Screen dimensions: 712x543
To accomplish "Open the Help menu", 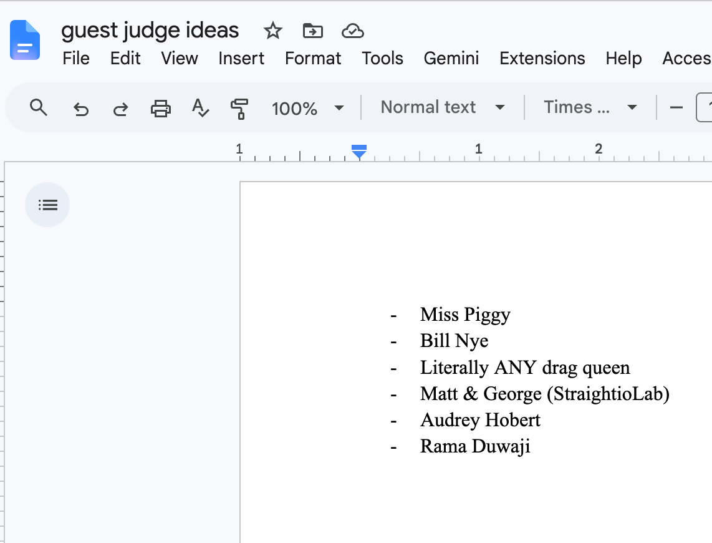I will click(x=623, y=59).
